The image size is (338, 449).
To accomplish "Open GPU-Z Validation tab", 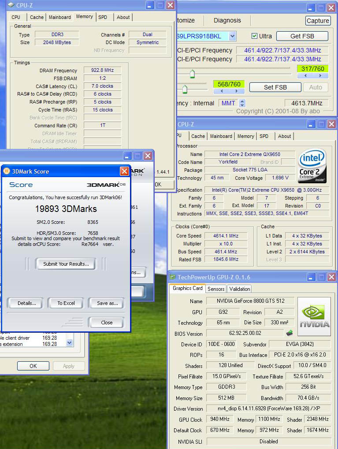I will point(240,289).
